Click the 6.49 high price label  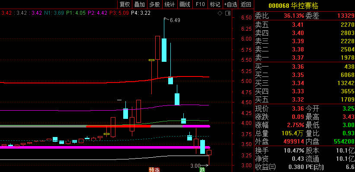point(175,20)
